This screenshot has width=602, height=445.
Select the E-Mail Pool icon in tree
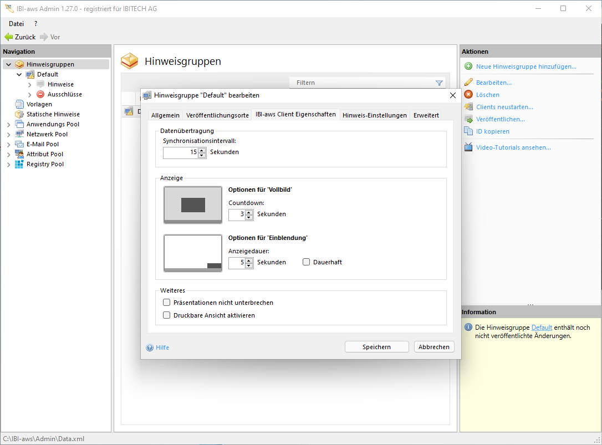[x=19, y=144]
